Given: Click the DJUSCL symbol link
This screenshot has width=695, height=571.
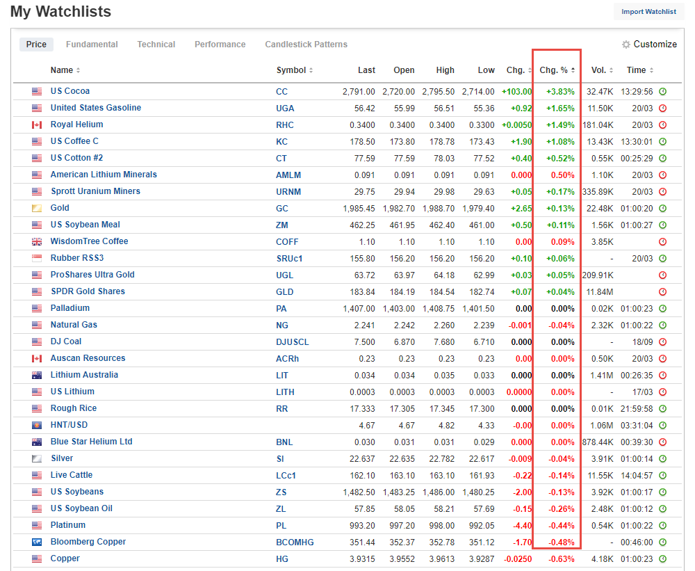Looking at the screenshot, I should click(292, 342).
